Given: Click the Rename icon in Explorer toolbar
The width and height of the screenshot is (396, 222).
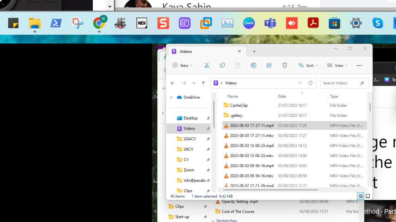Looking at the screenshot, I should pyautogui.click(x=253, y=65).
